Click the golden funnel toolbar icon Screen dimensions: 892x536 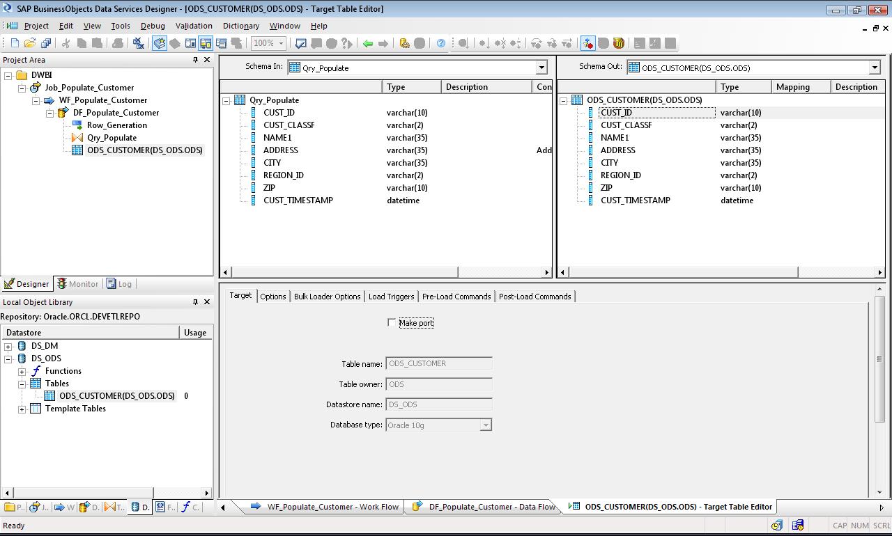(619, 43)
